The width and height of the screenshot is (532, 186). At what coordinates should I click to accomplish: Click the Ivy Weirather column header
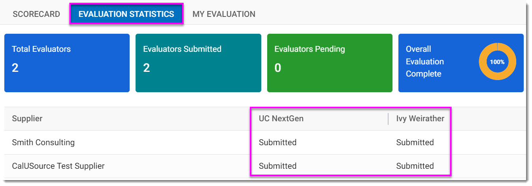coord(420,119)
